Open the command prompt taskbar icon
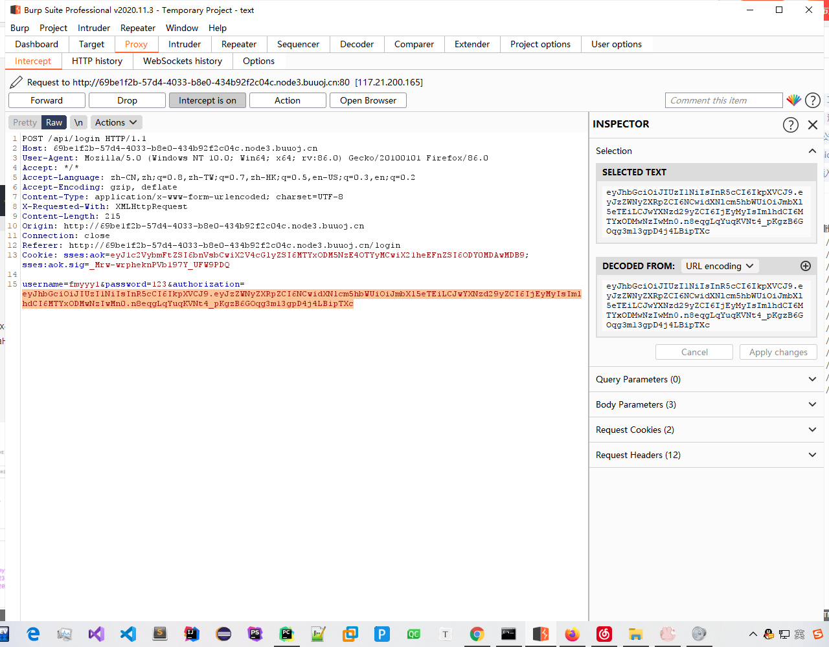 (509, 634)
